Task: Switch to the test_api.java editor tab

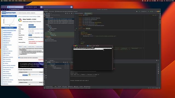Action: pyautogui.click(x=88, y=13)
